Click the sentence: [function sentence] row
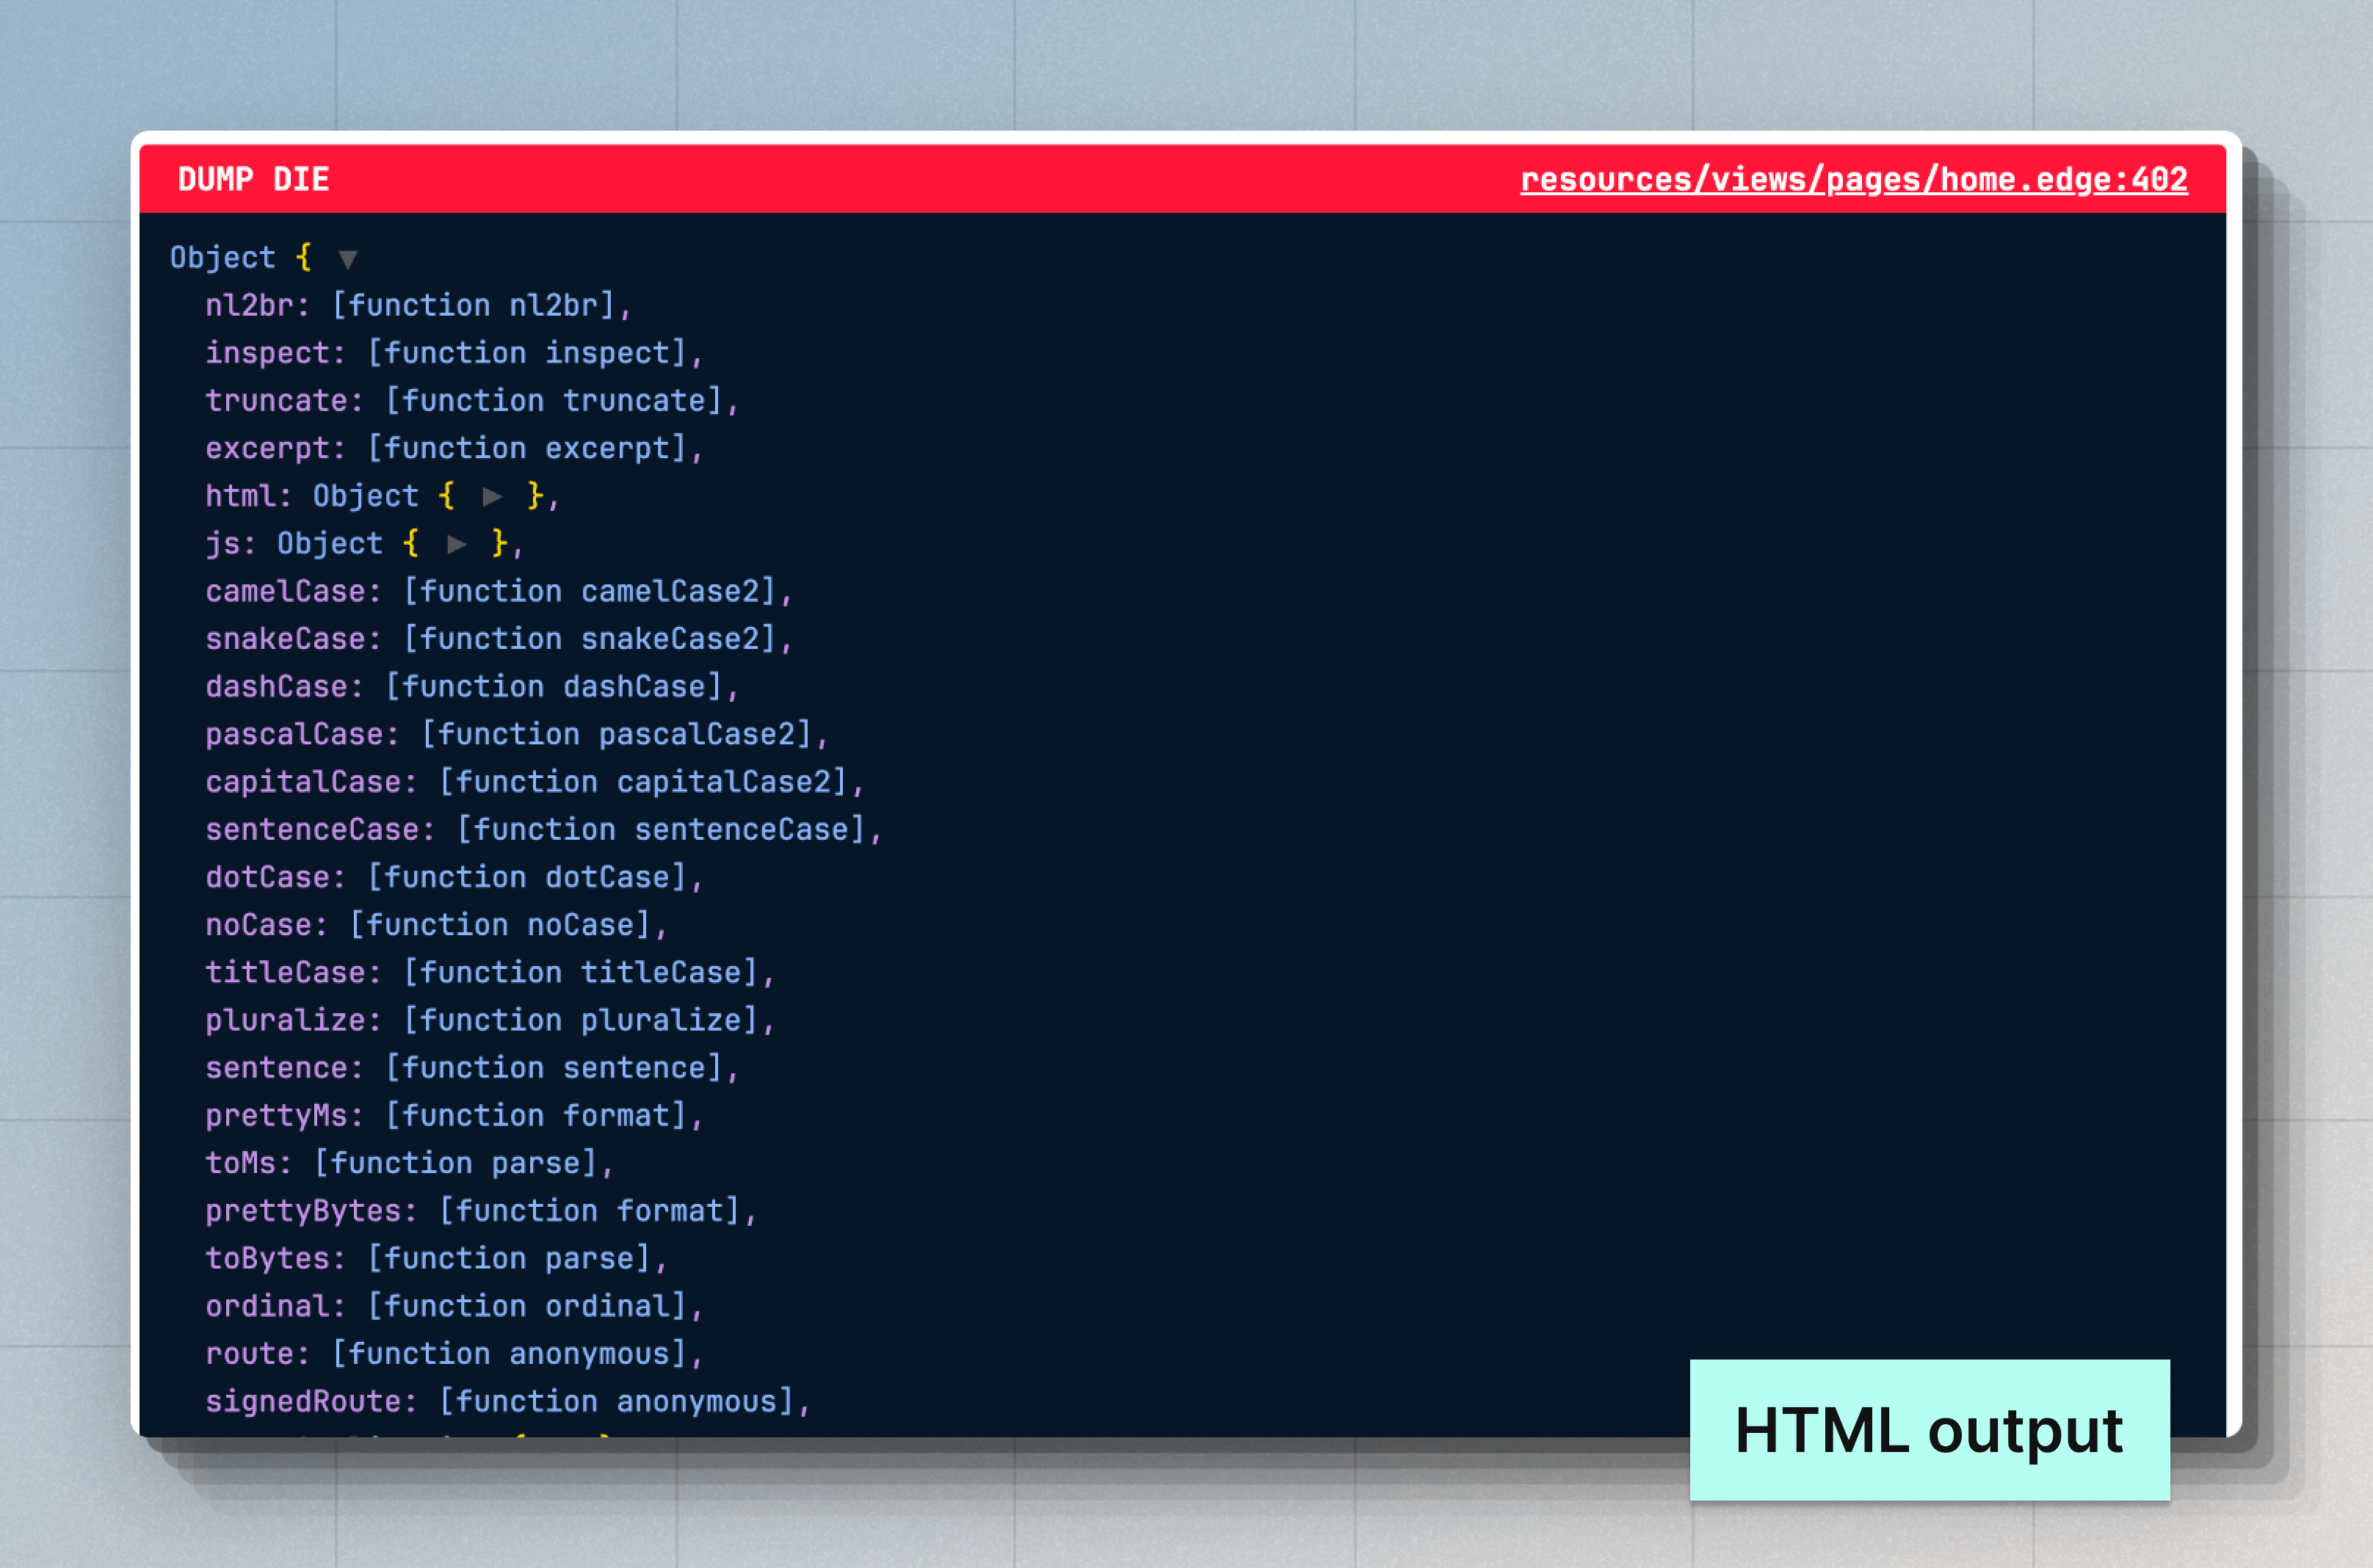Image resolution: width=2373 pixels, height=1568 pixels. pyautogui.click(x=472, y=1068)
